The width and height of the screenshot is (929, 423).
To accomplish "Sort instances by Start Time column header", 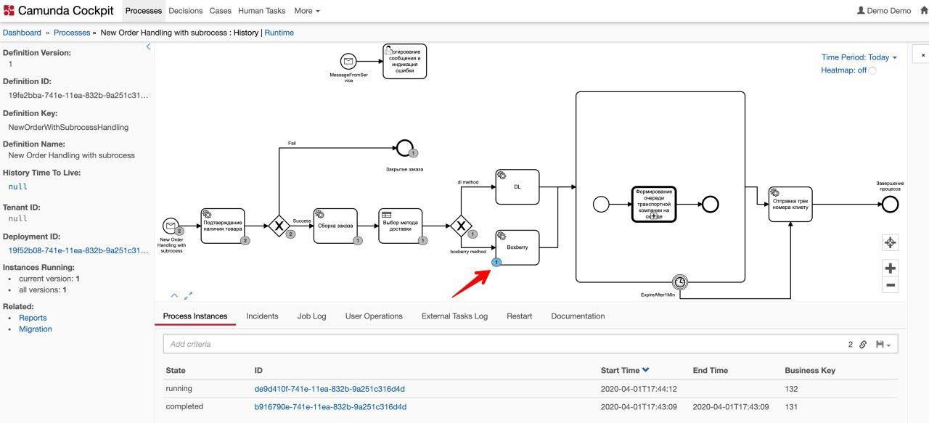I will click(625, 371).
